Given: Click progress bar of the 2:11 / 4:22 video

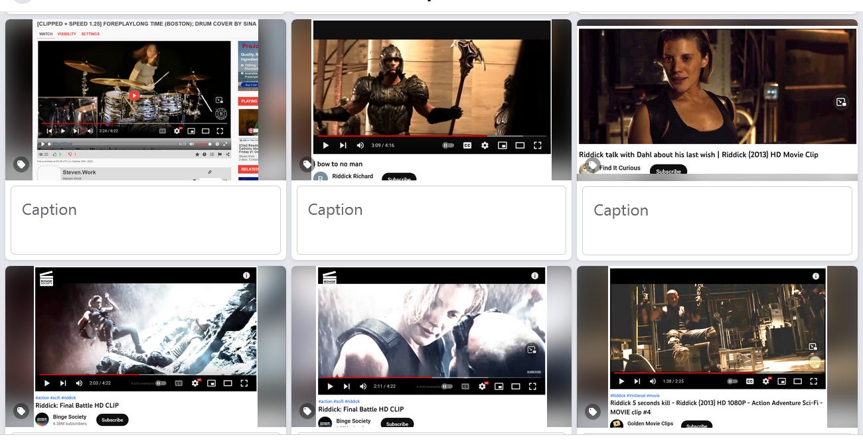Looking at the screenshot, I should click(431, 377).
